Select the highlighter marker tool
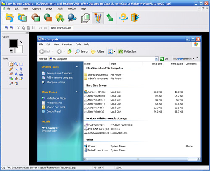210x171 pixels. point(21,79)
